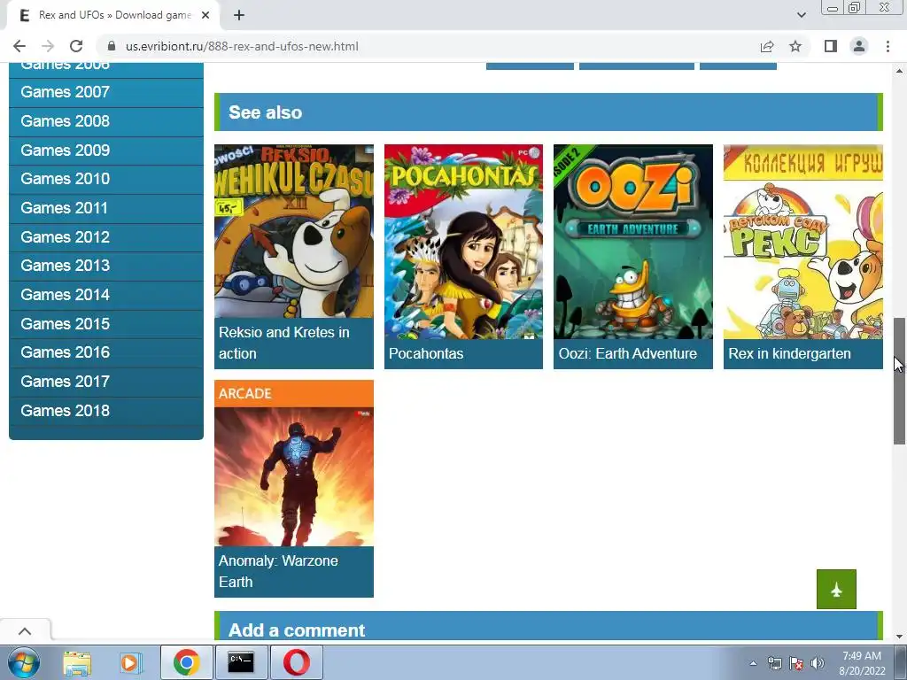Launch Opera from taskbar
The height and width of the screenshot is (680, 907).
pyautogui.click(x=296, y=662)
